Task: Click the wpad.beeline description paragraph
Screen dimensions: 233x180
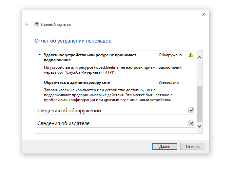Action: pos(113,70)
